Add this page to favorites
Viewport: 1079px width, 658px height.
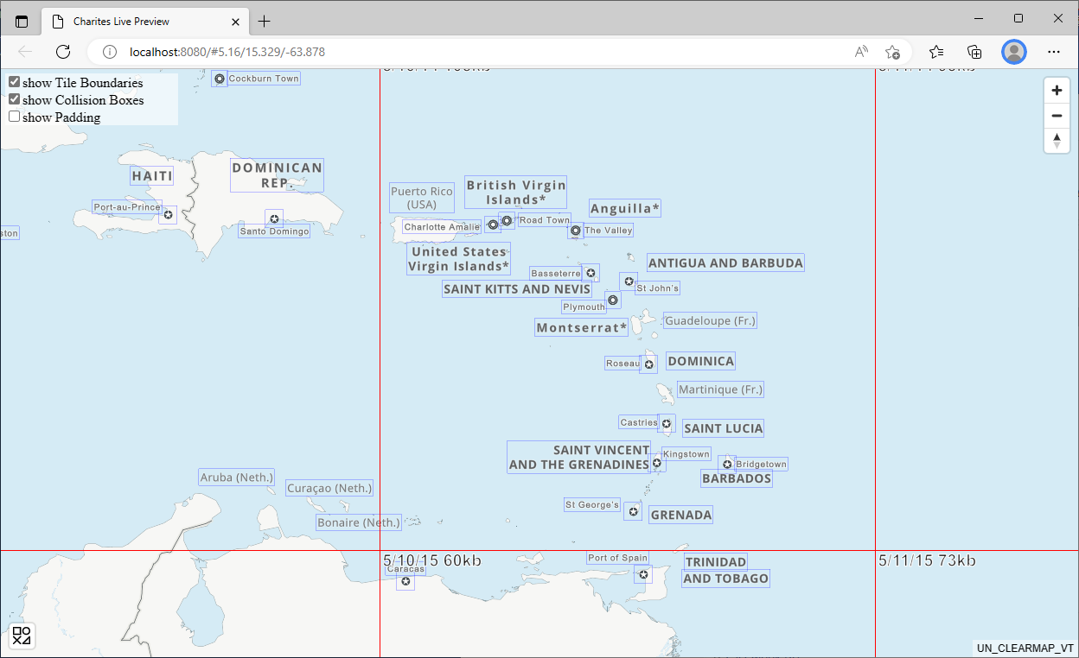pos(893,52)
